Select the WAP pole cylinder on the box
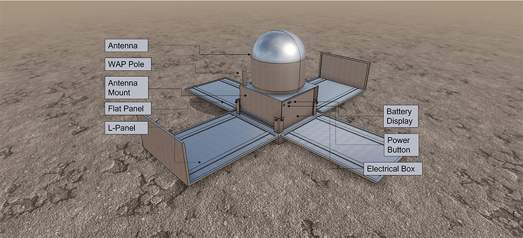The width and height of the screenshot is (523, 238). (x=243, y=77)
